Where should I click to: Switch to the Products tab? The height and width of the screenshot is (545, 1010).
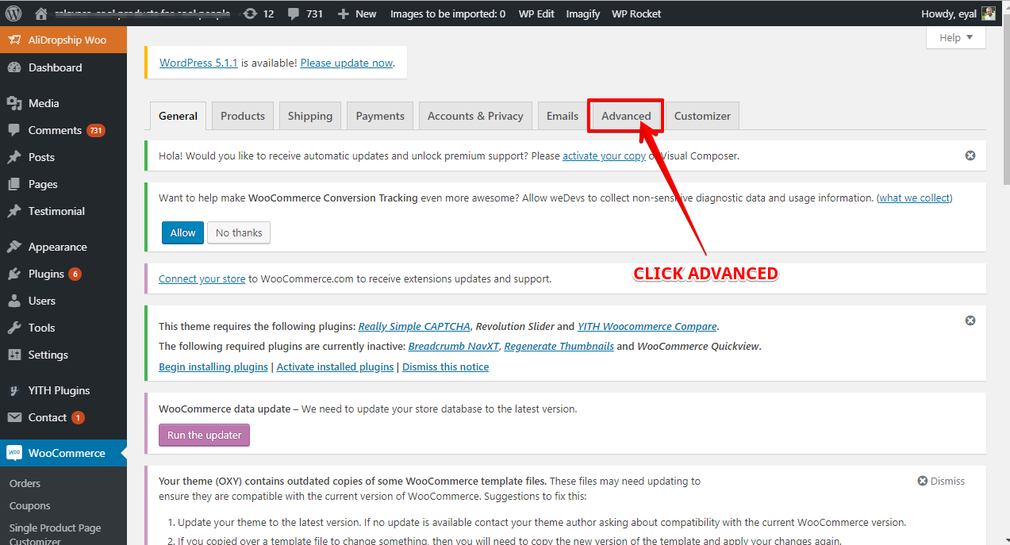click(x=243, y=116)
